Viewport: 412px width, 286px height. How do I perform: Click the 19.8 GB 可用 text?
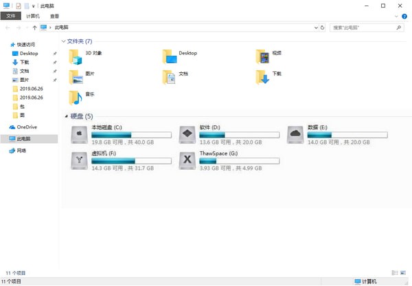click(x=107, y=142)
